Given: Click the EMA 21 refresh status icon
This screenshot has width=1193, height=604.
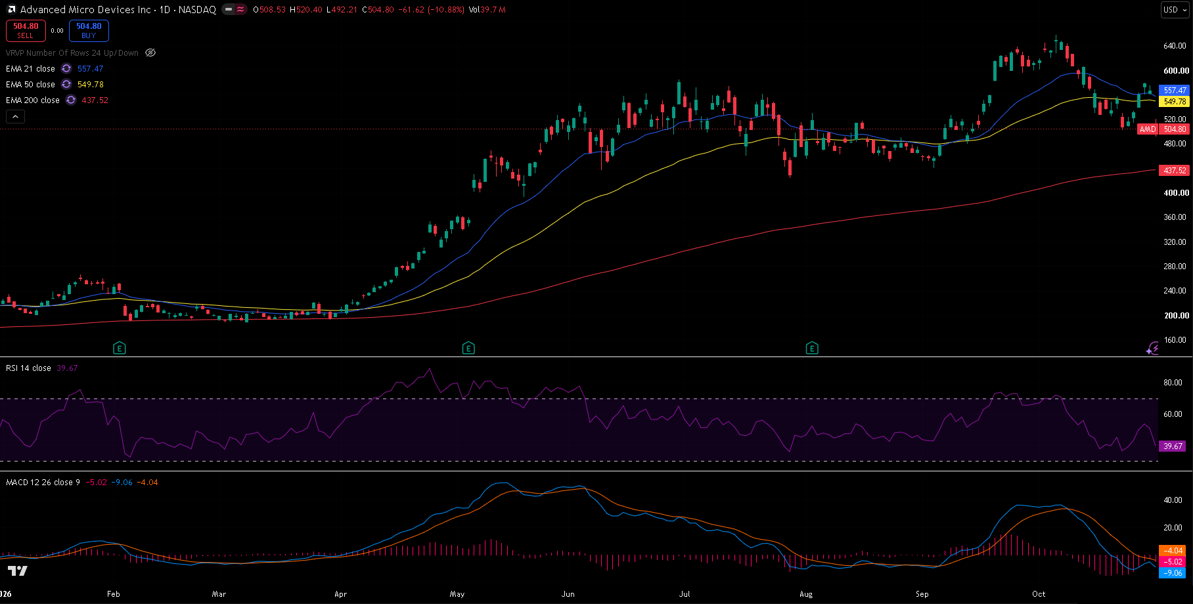Looking at the screenshot, I should (66, 68).
